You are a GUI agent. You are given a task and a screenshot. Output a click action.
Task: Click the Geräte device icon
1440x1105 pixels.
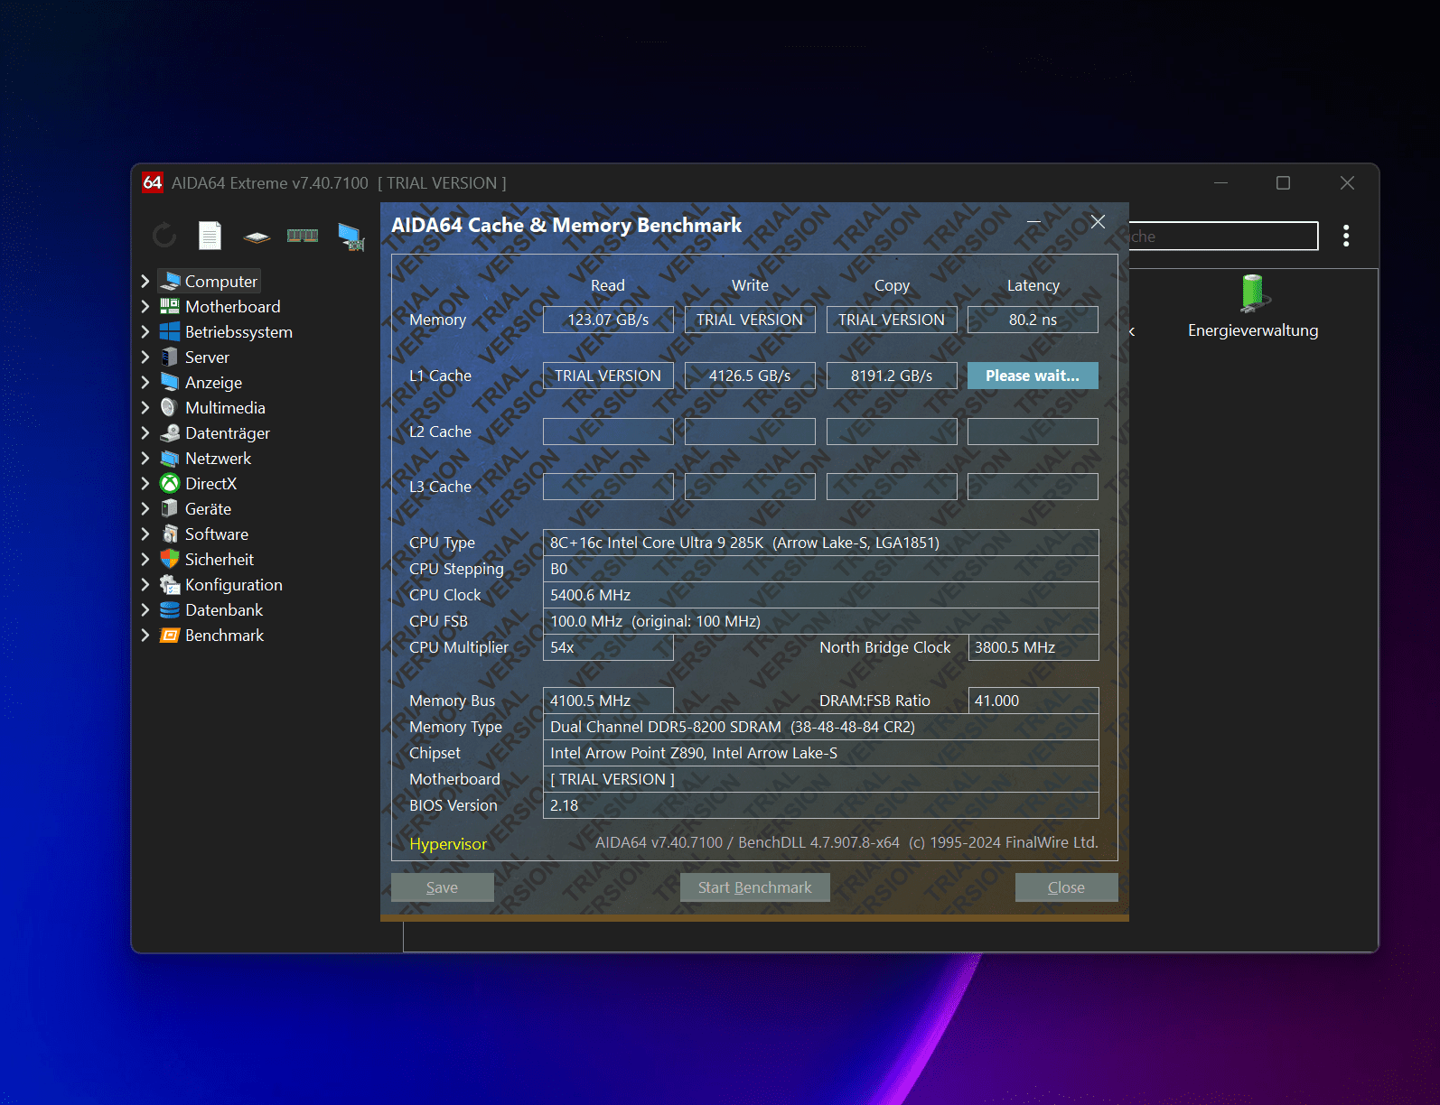(170, 509)
